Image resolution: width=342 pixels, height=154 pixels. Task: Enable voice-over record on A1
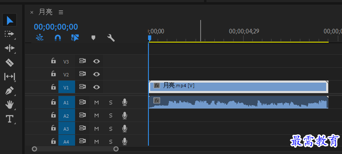point(125,102)
